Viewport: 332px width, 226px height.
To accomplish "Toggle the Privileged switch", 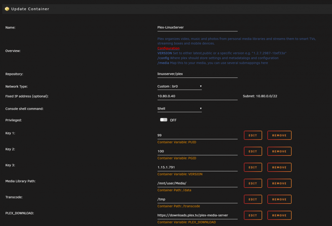I will pos(163,120).
